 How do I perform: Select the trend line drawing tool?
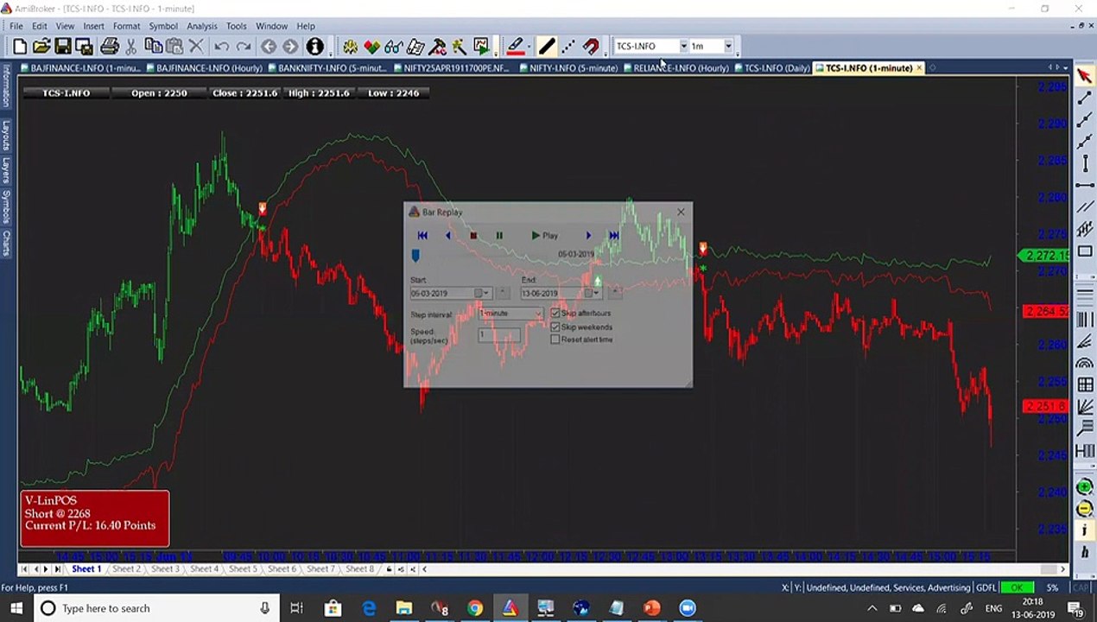pos(1085,98)
